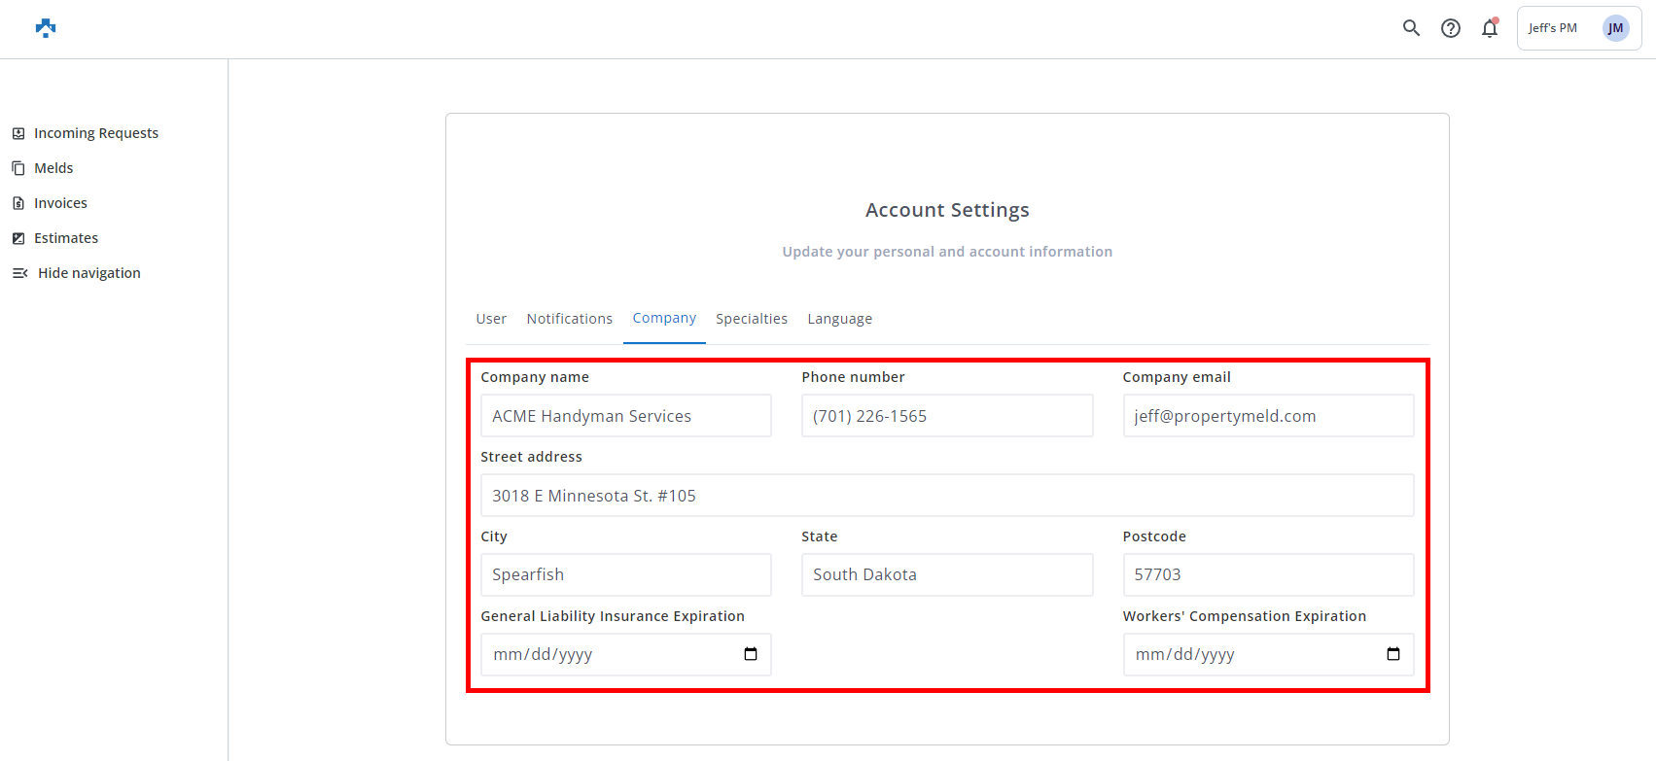The width and height of the screenshot is (1656, 761).
Task: Open calendar picker for Workers' Compensation Expiration
Action: pos(1392,654)
